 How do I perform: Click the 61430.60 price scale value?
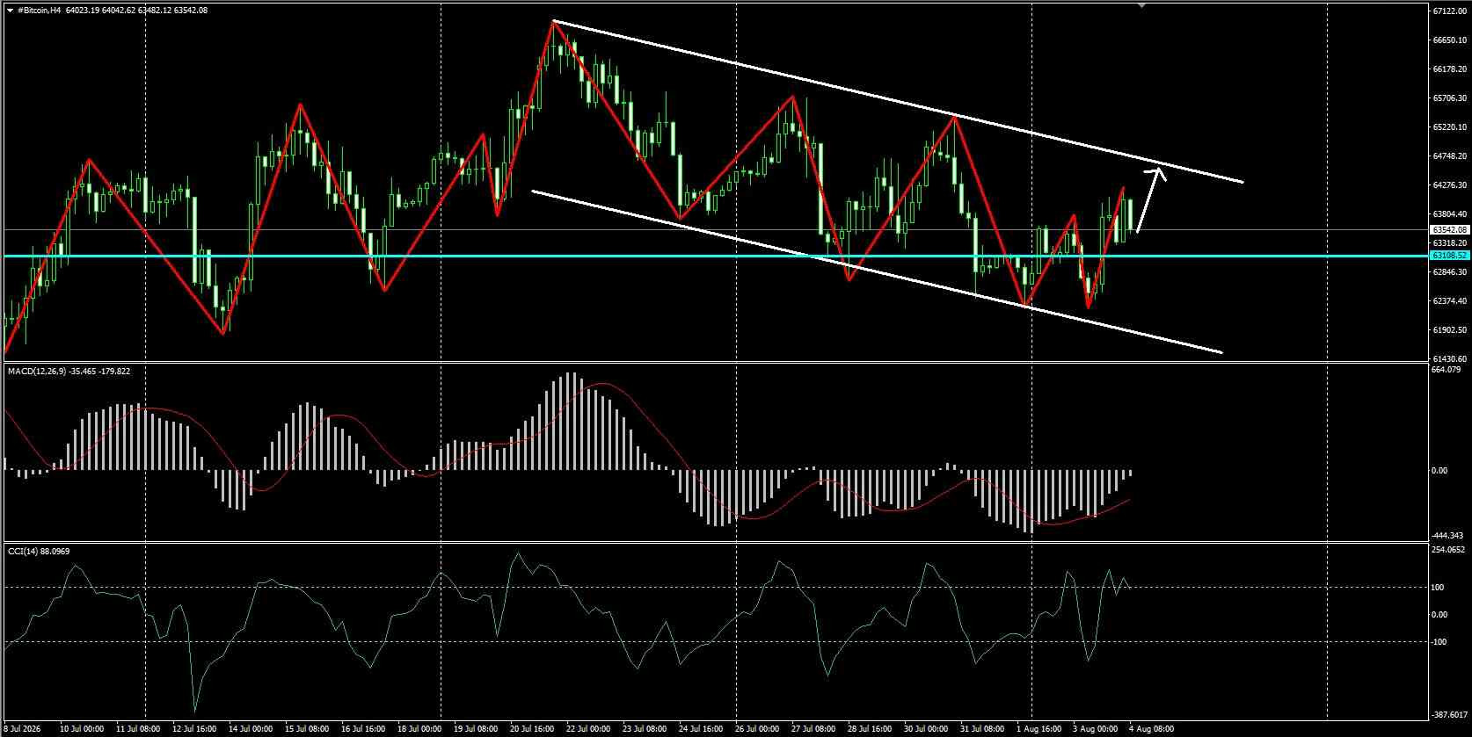[1448, 358]
